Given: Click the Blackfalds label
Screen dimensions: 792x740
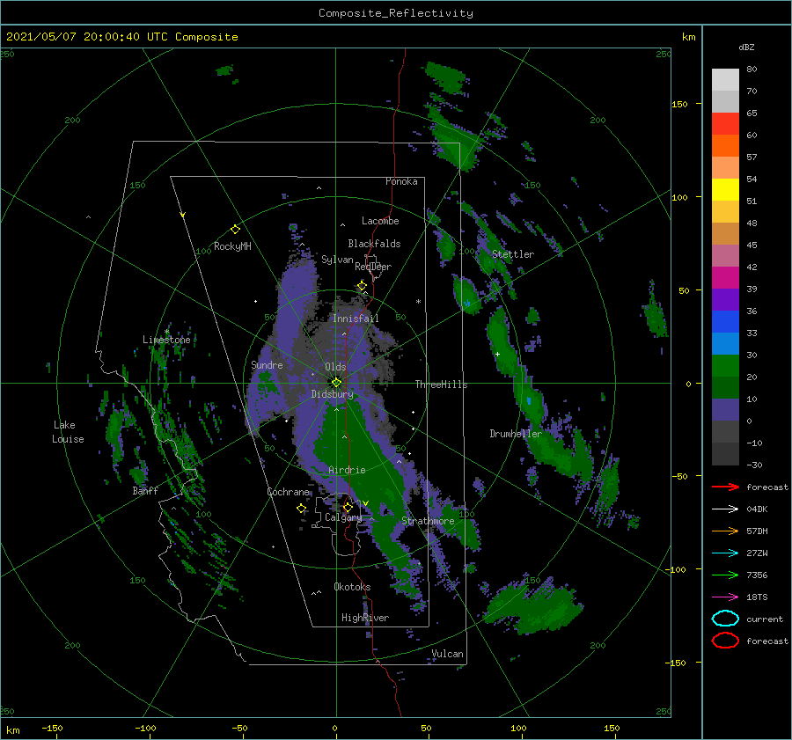Looking at the screenshot, I should click(374, 244).
